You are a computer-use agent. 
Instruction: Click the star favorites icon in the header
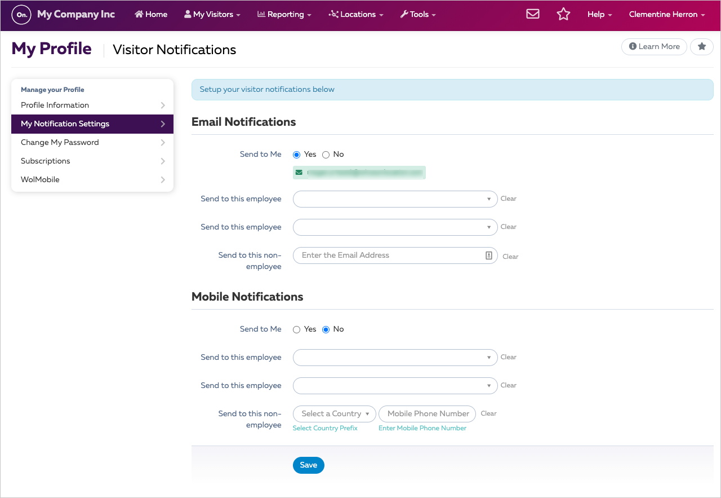click(x=563, y=14)
